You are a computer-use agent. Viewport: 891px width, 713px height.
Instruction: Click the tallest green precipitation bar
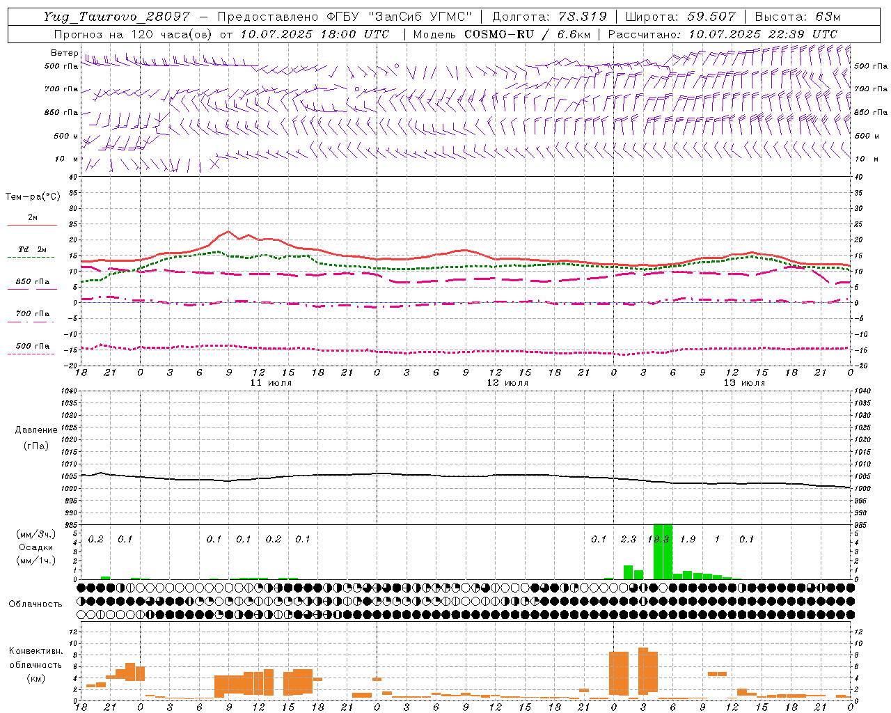[663, 551]
